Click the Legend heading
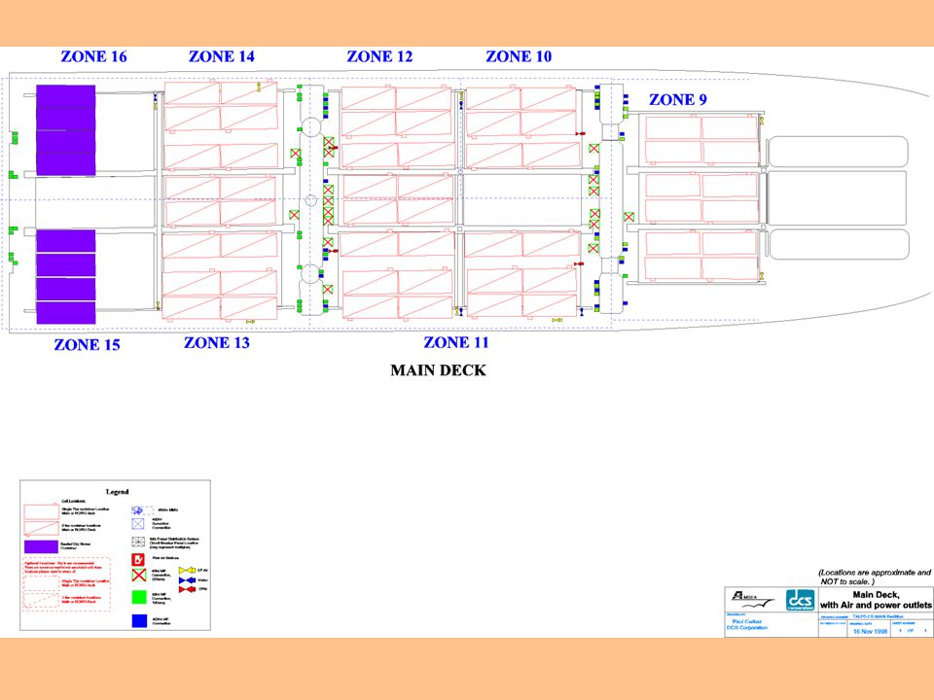The height and width of the screenshot is (700, 934). coord(118,492)
